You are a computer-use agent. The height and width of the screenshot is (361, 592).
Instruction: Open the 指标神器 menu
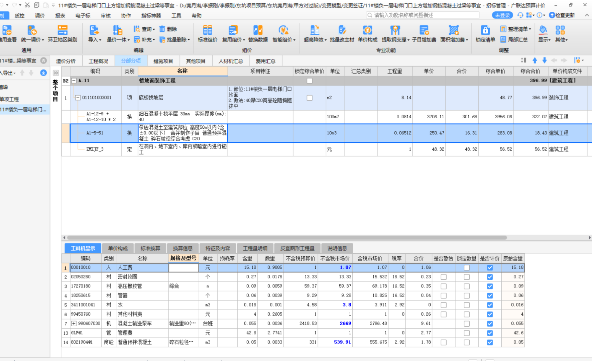tap(151, 16)
